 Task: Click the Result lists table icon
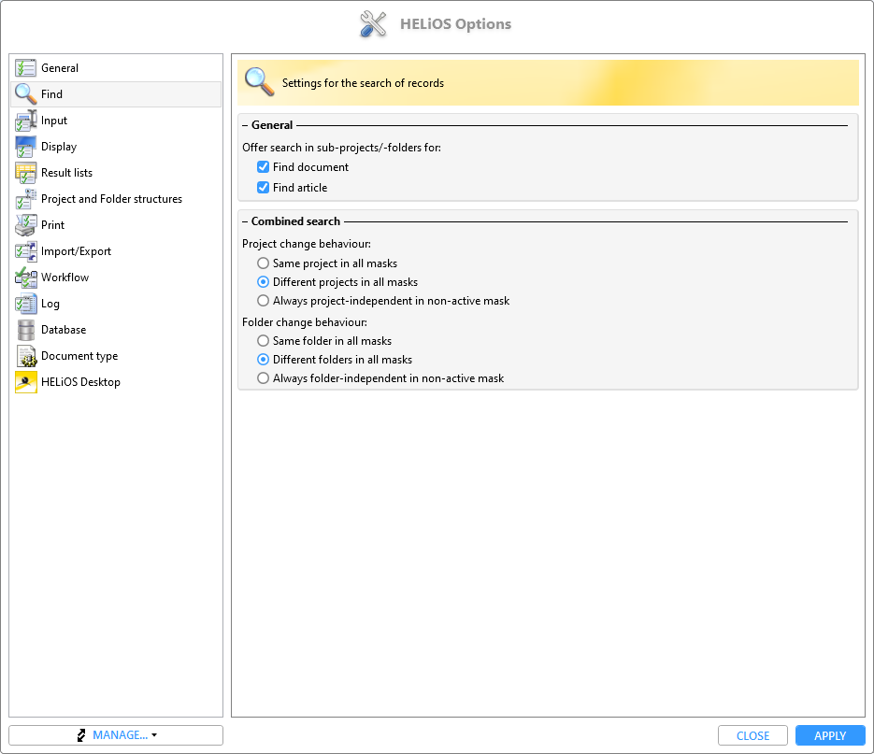pyautogui.click(x=25, y=173)
